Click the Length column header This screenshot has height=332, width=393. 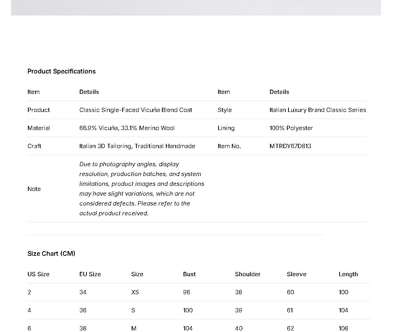pyautogui.click(x=348, y=274)
